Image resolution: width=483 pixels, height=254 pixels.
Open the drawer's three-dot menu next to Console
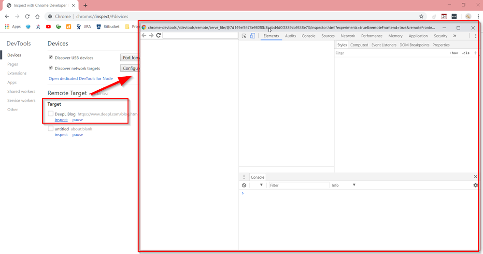pyautogui.click(x=244, y=177)
